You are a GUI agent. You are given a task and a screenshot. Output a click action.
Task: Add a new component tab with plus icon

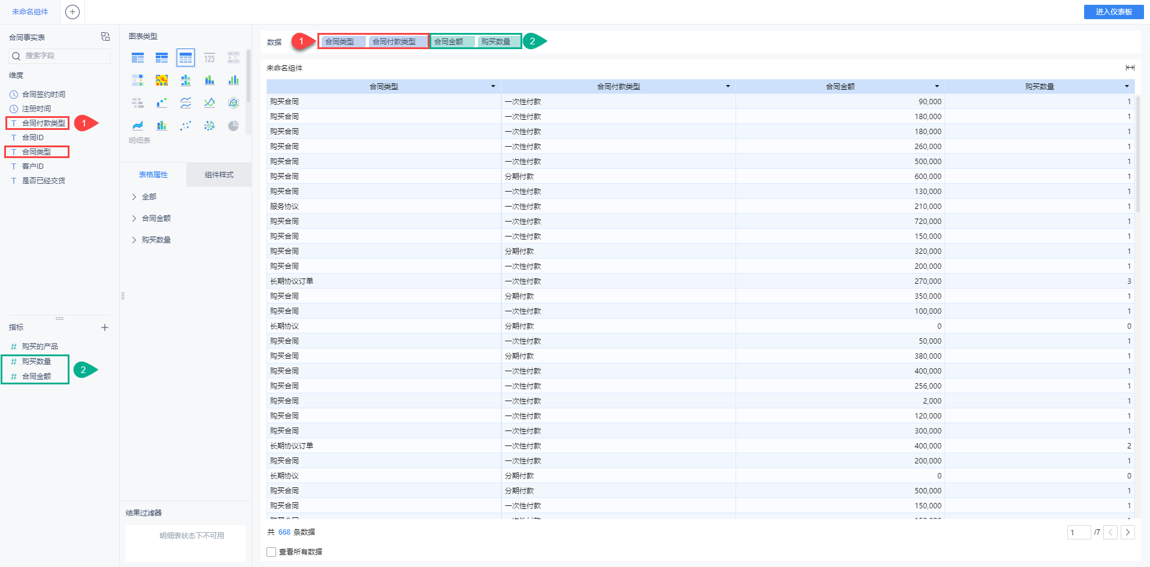[72, 12]
